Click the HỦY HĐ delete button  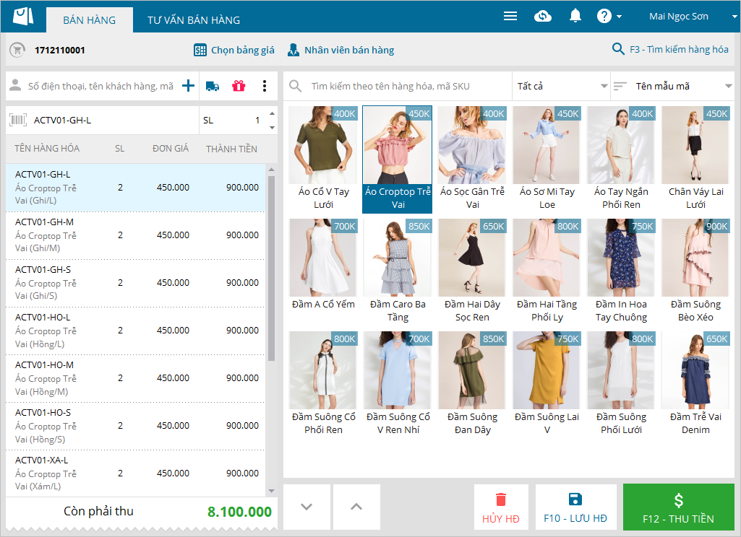pos(501,507)
